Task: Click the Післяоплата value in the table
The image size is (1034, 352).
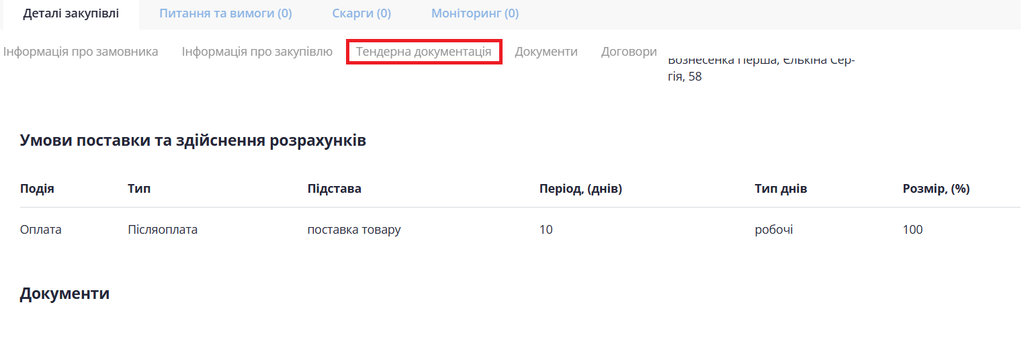Action: tap(163, 230)
